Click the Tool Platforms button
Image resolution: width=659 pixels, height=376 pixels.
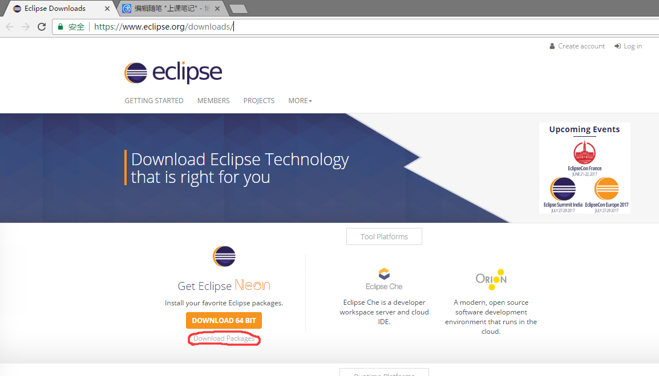point(384,236)
